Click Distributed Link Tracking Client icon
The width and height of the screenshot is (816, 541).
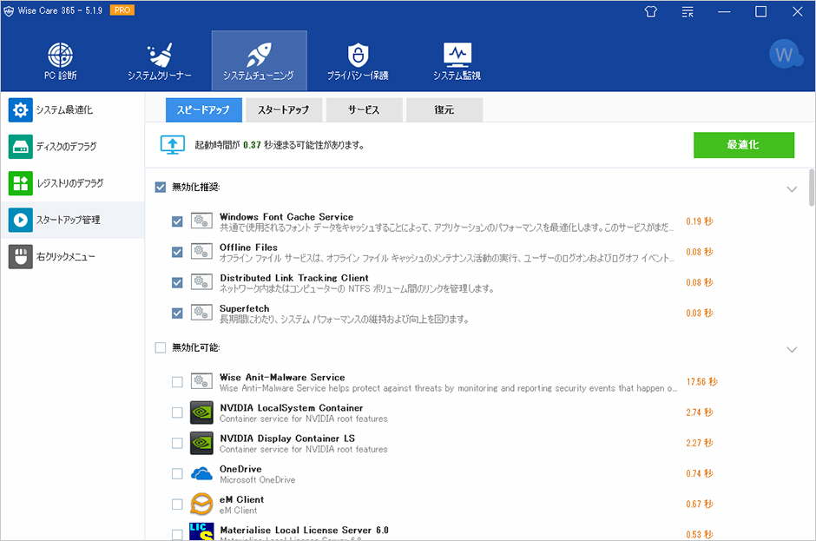201,282
